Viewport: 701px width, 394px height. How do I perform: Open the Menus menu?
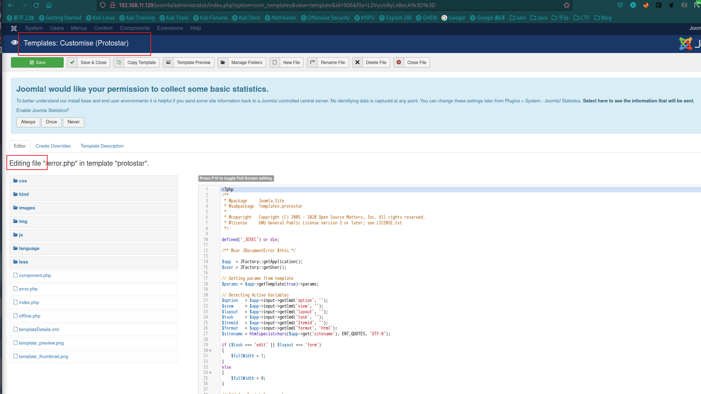(79, 28)
